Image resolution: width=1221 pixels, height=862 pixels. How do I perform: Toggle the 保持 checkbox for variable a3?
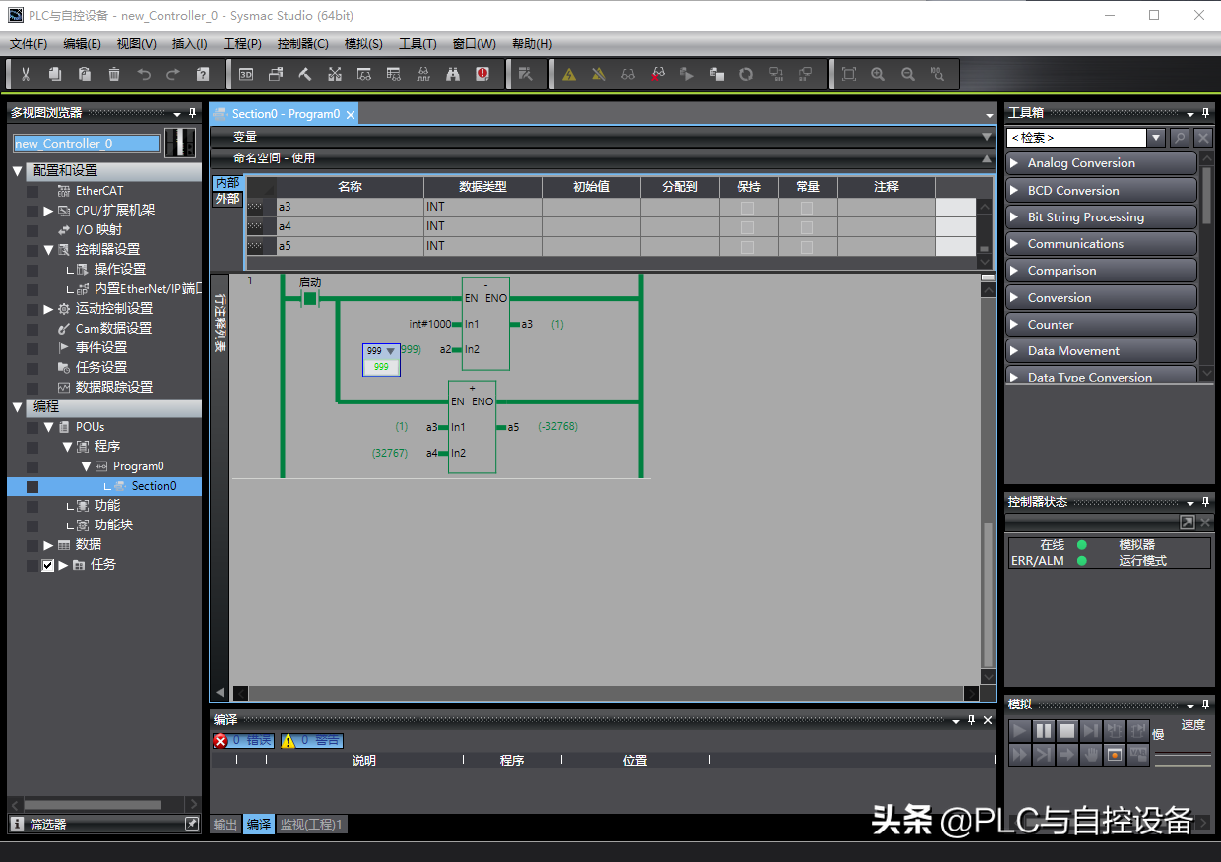[747, 208]
